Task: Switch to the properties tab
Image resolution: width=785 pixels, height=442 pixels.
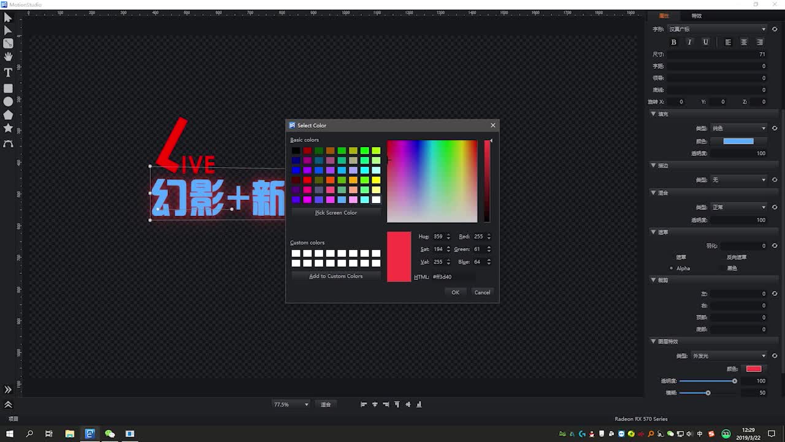Action: (664, 16)
